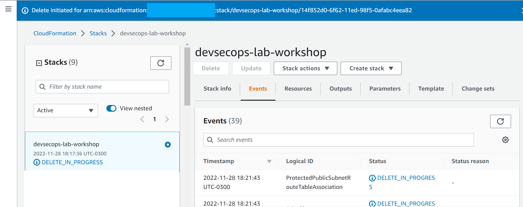Collapse the Stacks panel
Screen dimensions: 523x207
(39, 63)
